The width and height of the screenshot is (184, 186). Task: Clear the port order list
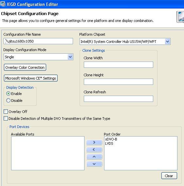(169, 176)
